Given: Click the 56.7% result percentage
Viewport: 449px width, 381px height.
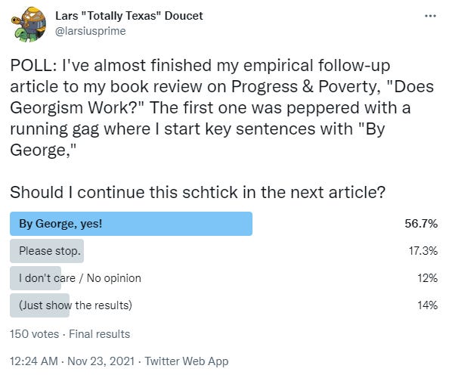Looking at the screenshot, I should coord(421,224).
